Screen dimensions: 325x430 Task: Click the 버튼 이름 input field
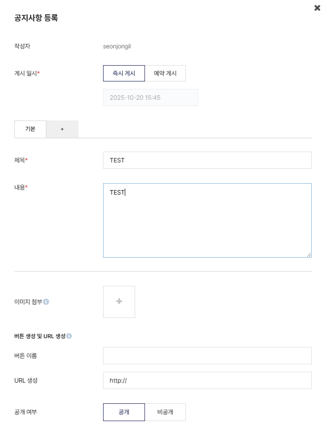pyautogui.click(x=207, y=355)
